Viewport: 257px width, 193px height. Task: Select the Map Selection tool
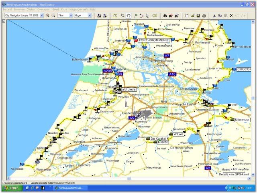coord(115,16)
